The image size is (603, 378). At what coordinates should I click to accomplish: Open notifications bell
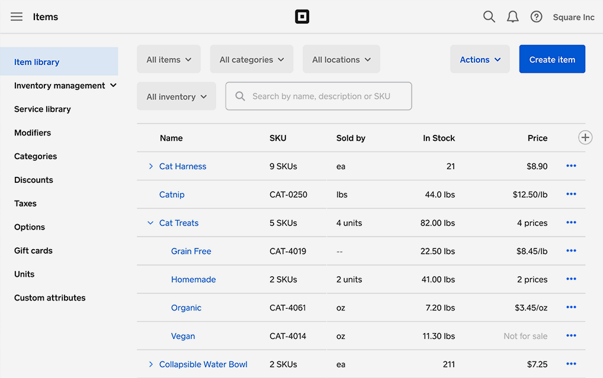tap(512, 17)
